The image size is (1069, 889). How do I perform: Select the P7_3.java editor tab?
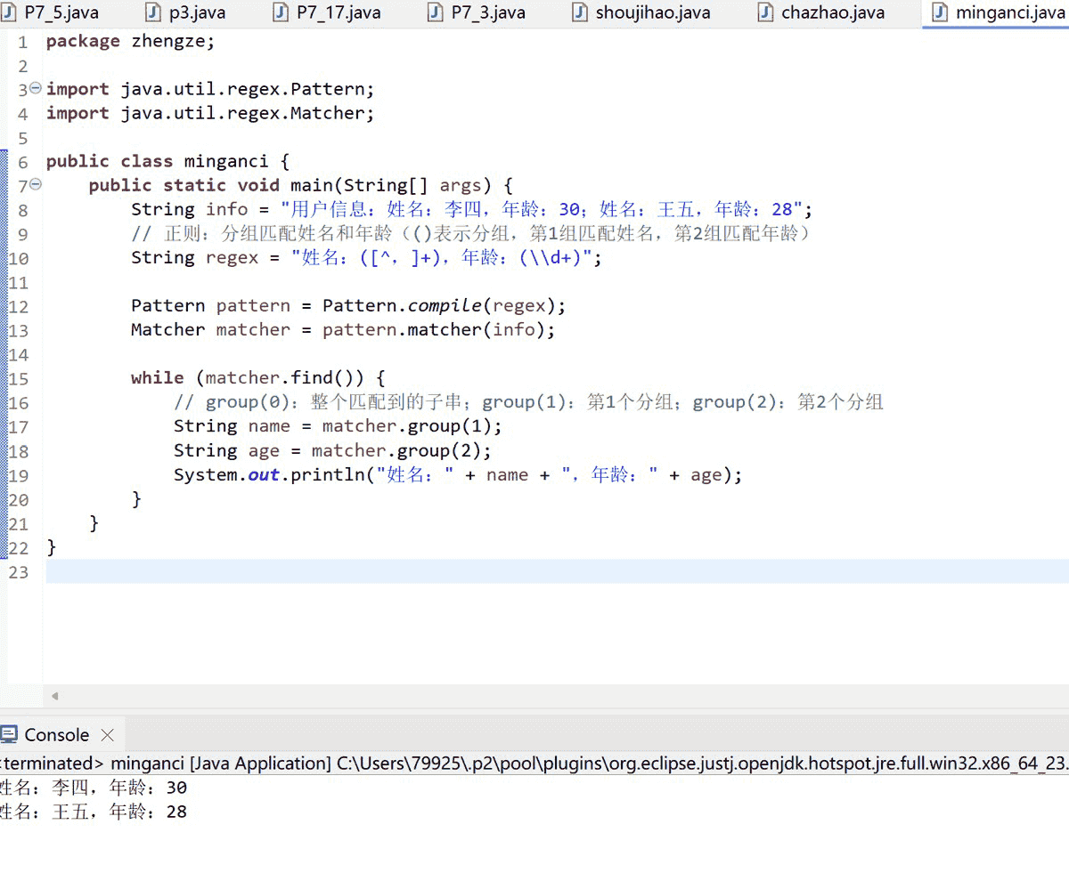coord(477,12)
